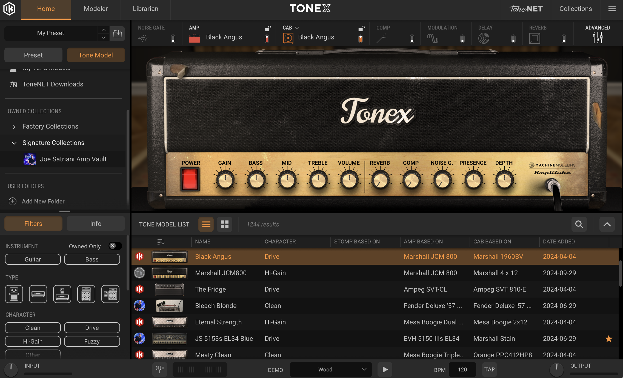623x378 pixels.
Task: Select the grid view icon in Tone Model List
Action: tap(224, 224)
